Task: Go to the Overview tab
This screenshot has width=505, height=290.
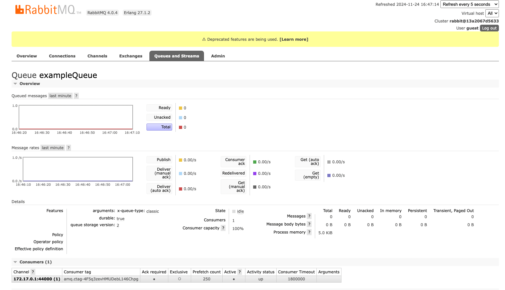Action: [27, 56]
